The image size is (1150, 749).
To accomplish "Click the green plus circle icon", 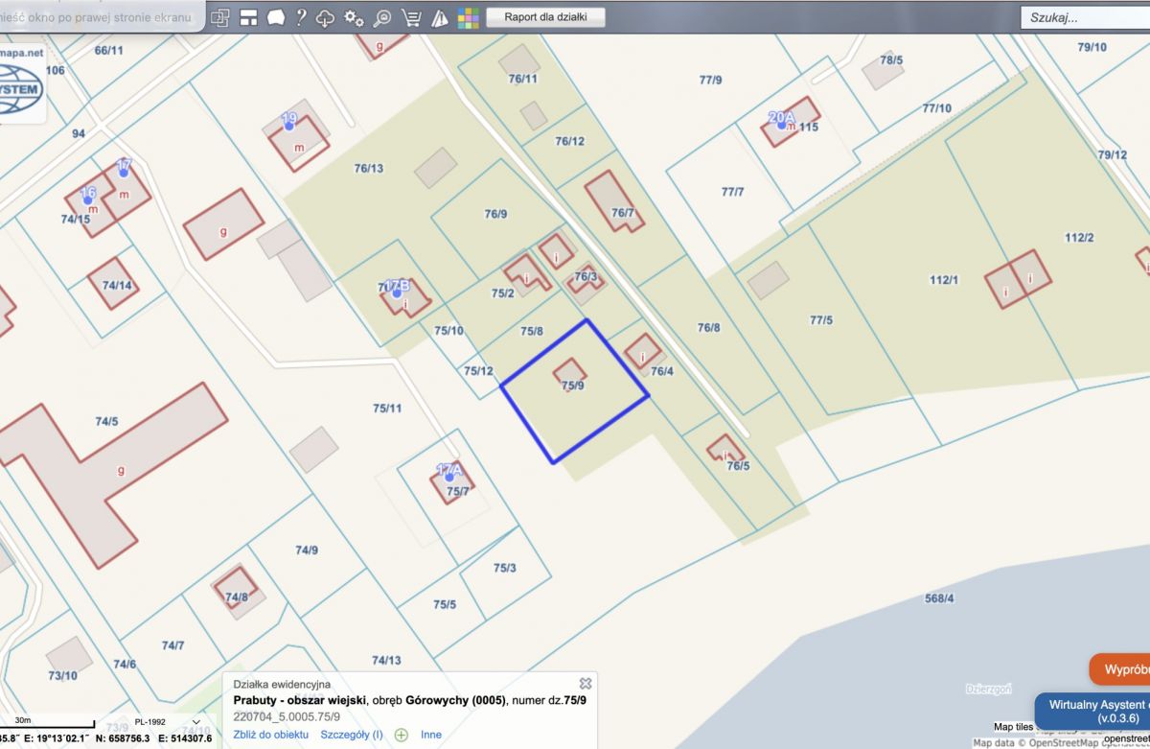I will click(402, 735).
